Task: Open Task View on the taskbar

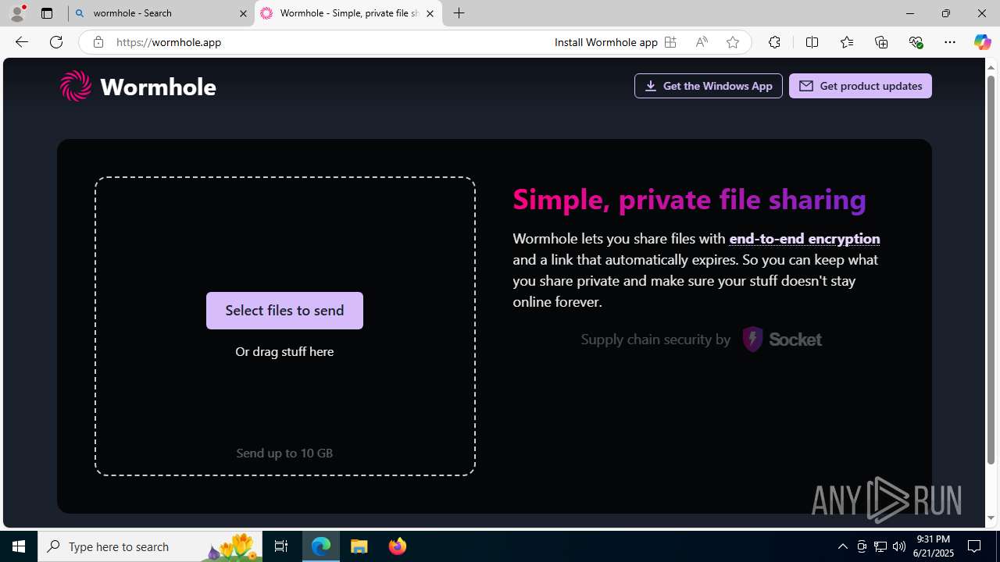Action: point(281,546)
